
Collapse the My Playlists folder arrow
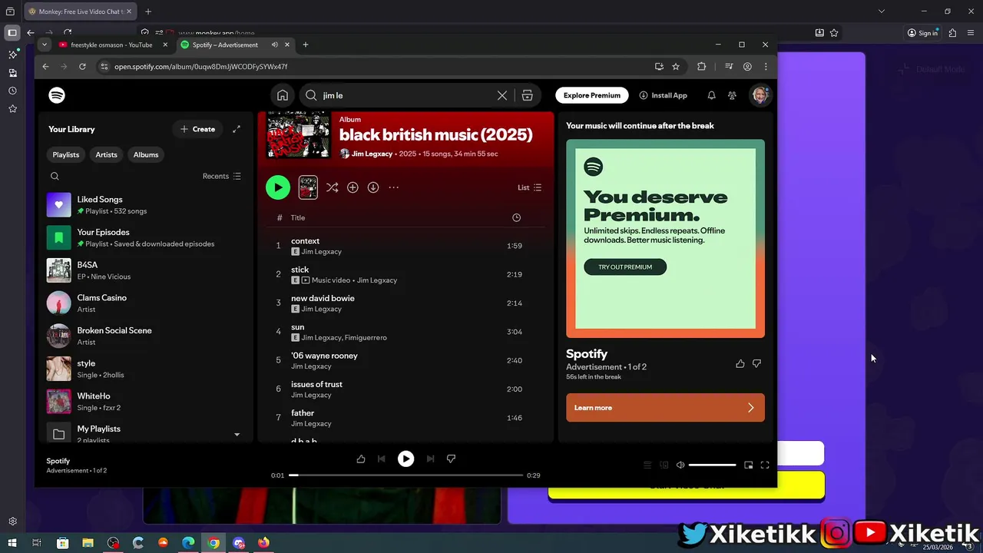[x=237, y=435]
